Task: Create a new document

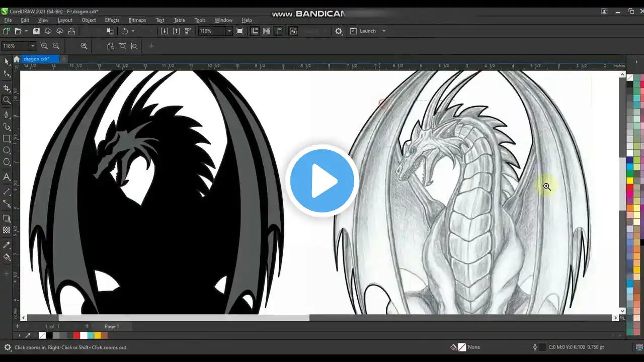Action: tap(7, 31)
